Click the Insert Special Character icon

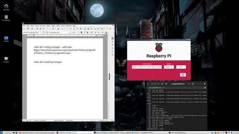102,29
